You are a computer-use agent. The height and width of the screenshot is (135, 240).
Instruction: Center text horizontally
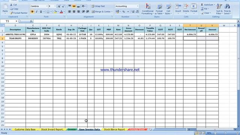(74, 12)
